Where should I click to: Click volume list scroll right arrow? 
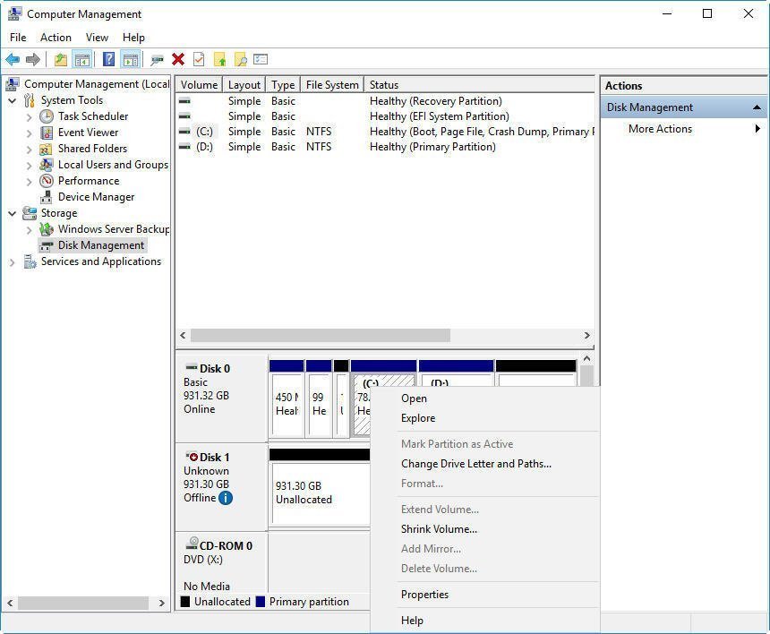[586, 336]
